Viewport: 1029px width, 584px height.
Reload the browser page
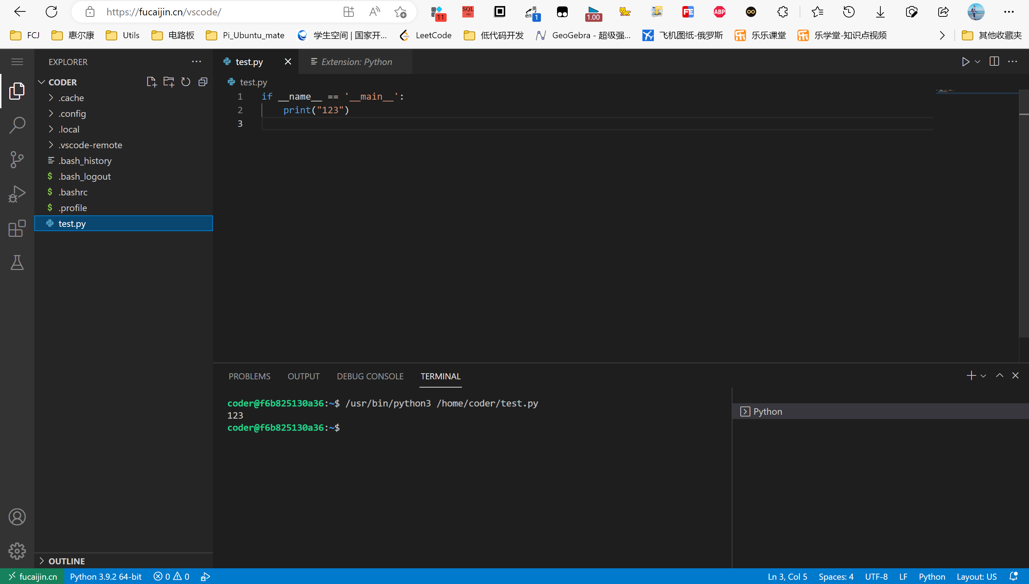(51, 12)
